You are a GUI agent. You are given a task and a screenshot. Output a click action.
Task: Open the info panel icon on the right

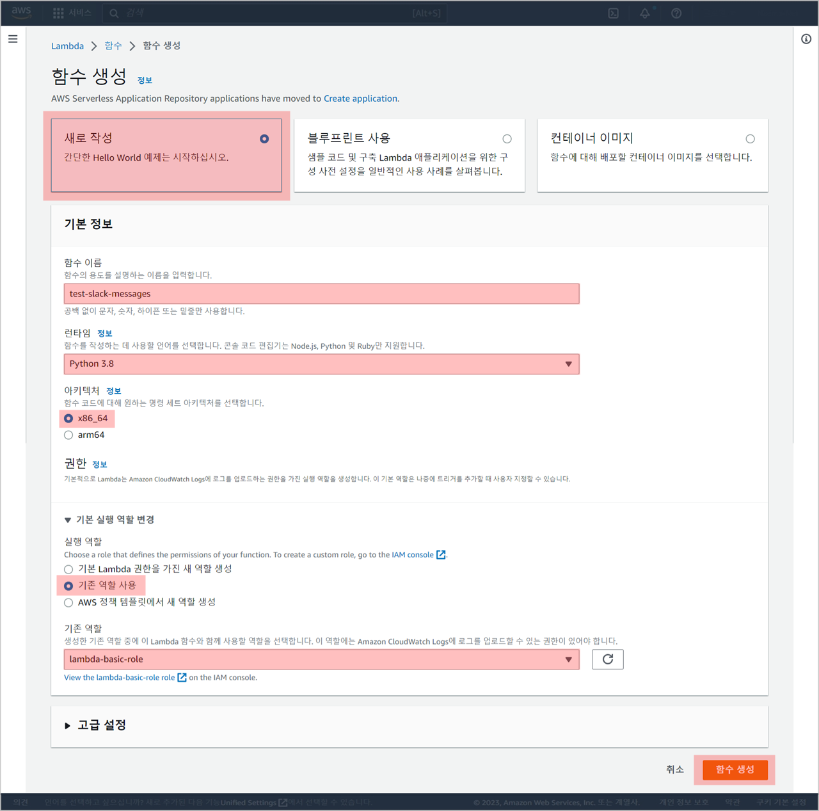click(x=806, y=39)
